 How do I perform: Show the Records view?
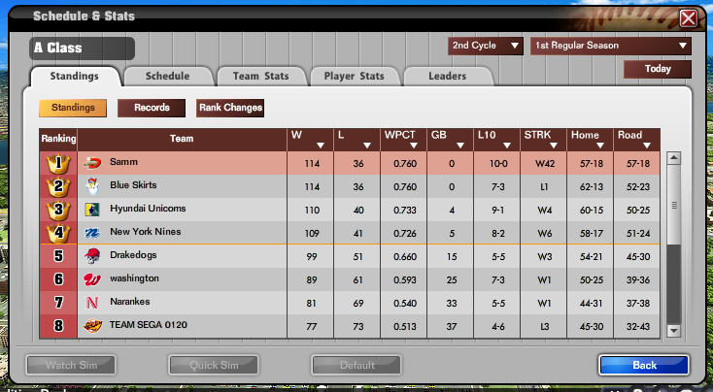click(x=152, y=108)
